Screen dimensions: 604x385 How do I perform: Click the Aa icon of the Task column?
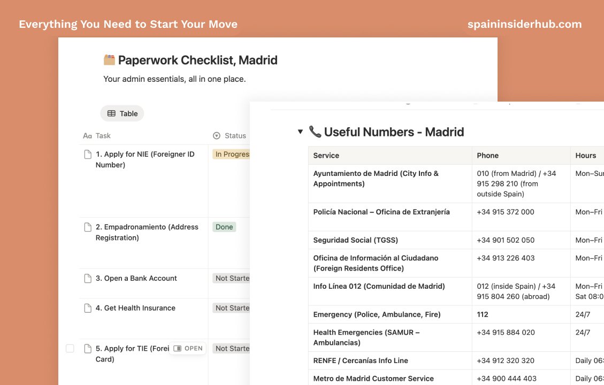[x=87, y=136]
